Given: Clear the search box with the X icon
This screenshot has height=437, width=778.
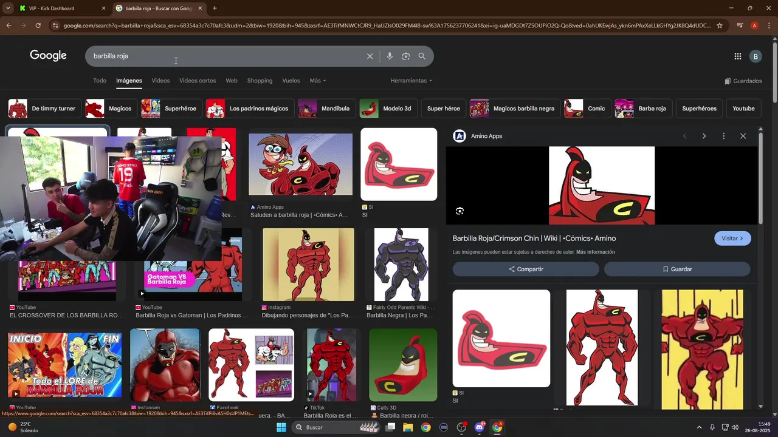Looking at the screenshot, I should coord(370,56).
